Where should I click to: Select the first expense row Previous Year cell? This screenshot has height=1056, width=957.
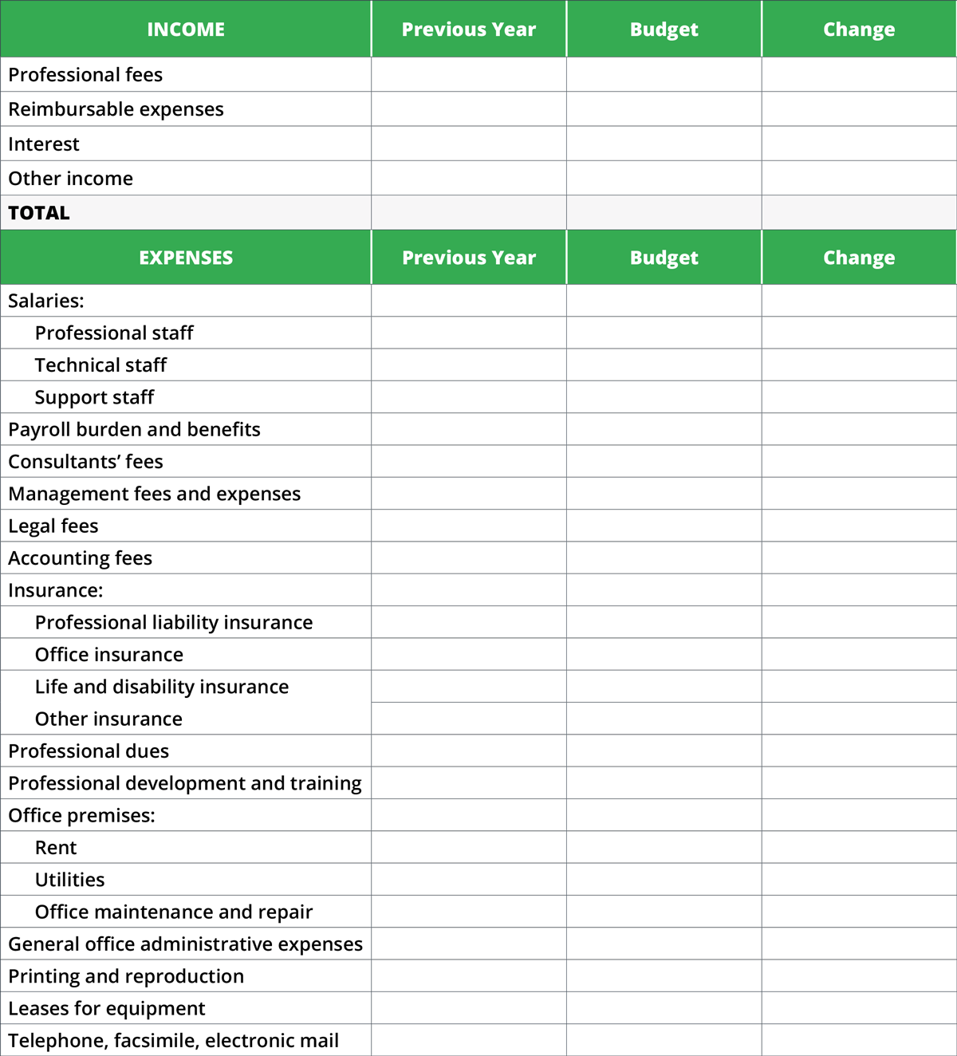pyautogui.click(x=469, y=301)
